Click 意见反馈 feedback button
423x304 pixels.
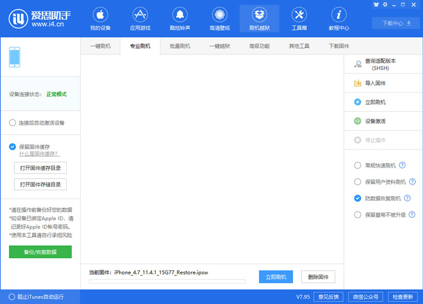(x=328, y=297)
